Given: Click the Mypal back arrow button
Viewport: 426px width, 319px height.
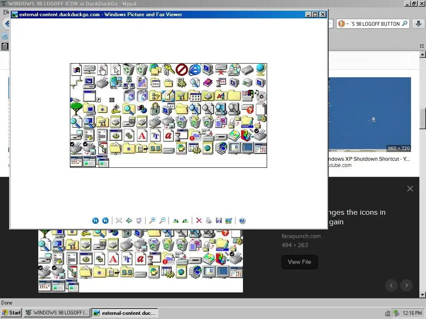Looking at the screenshot, I should [x=7, y=24].
